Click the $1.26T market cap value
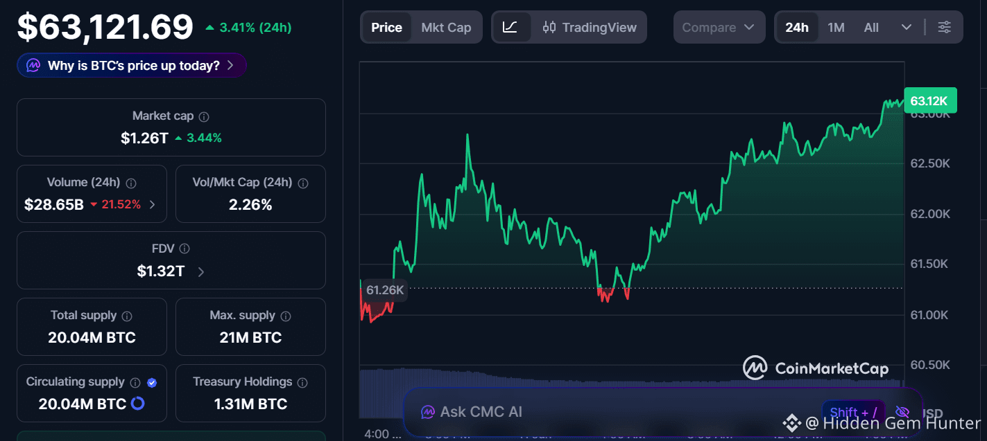The width and height of the screenshot is (987, 441). point(144,138)
